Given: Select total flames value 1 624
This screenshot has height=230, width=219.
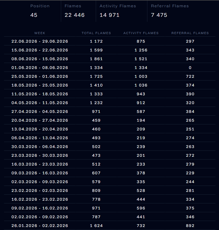Looking at the screenshot, I should (x=96, y=225).
